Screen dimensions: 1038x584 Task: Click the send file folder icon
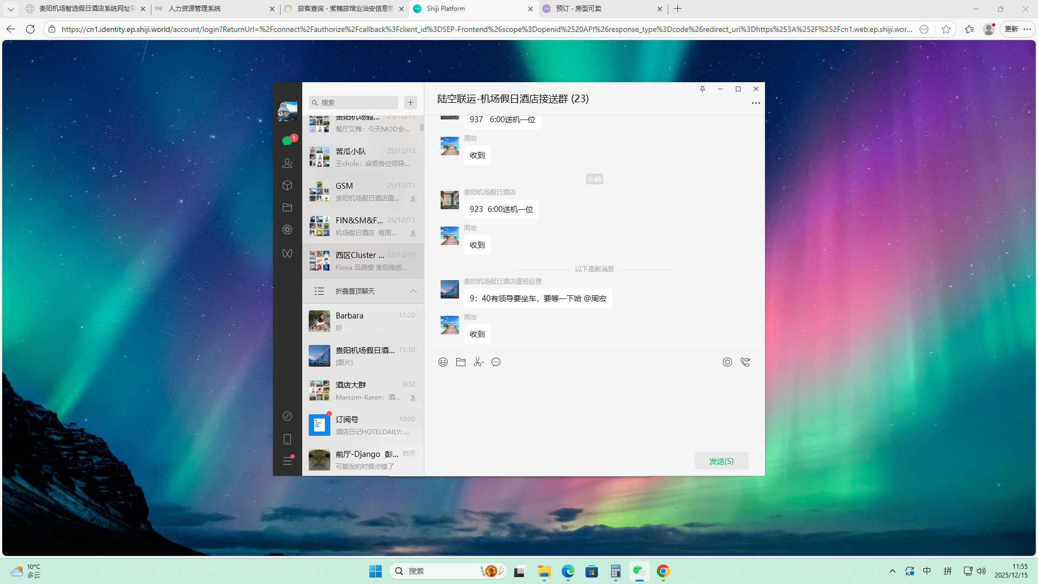[461, 362]
